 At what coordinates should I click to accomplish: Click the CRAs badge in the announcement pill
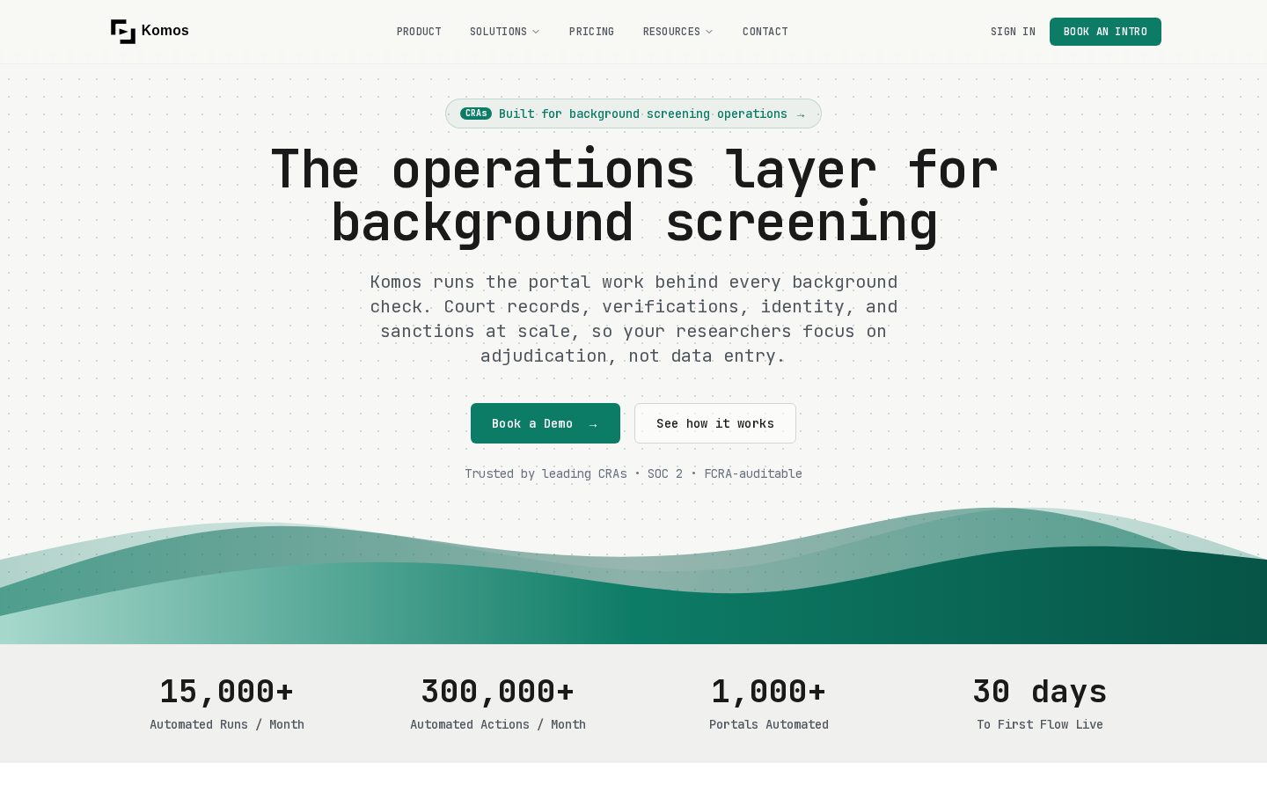(x=476, y=114)
